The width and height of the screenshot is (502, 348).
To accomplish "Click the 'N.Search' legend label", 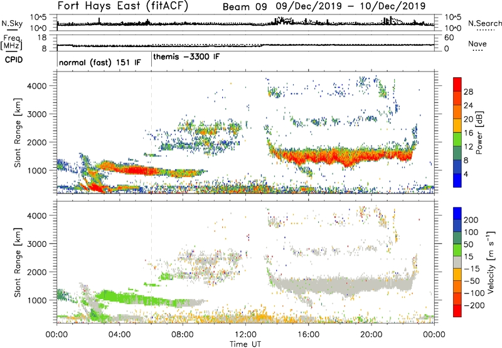I will click(484, 23).
